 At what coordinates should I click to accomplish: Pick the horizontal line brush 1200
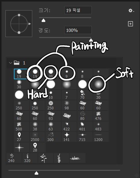[98, 137]
